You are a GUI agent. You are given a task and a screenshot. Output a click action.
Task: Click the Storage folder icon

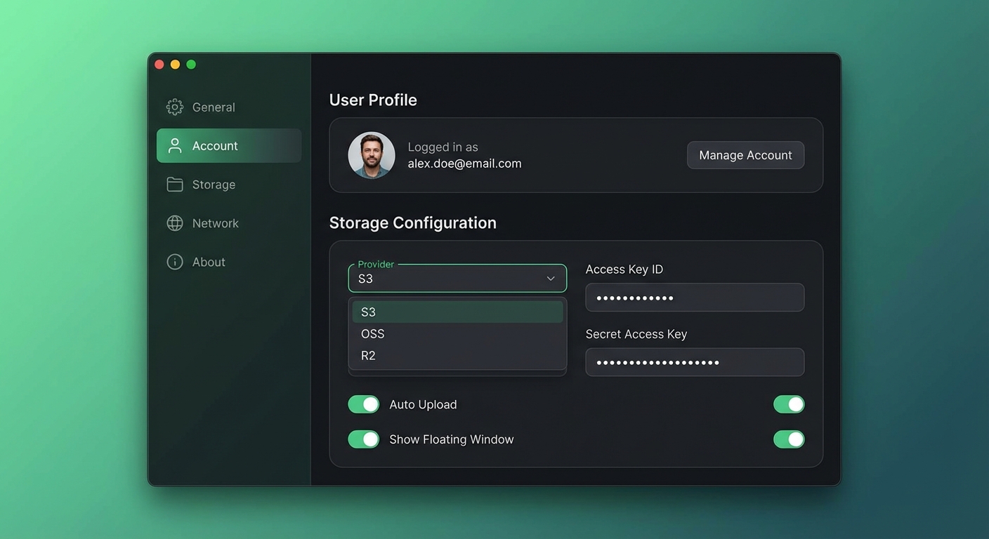click(x=174, y=184)
